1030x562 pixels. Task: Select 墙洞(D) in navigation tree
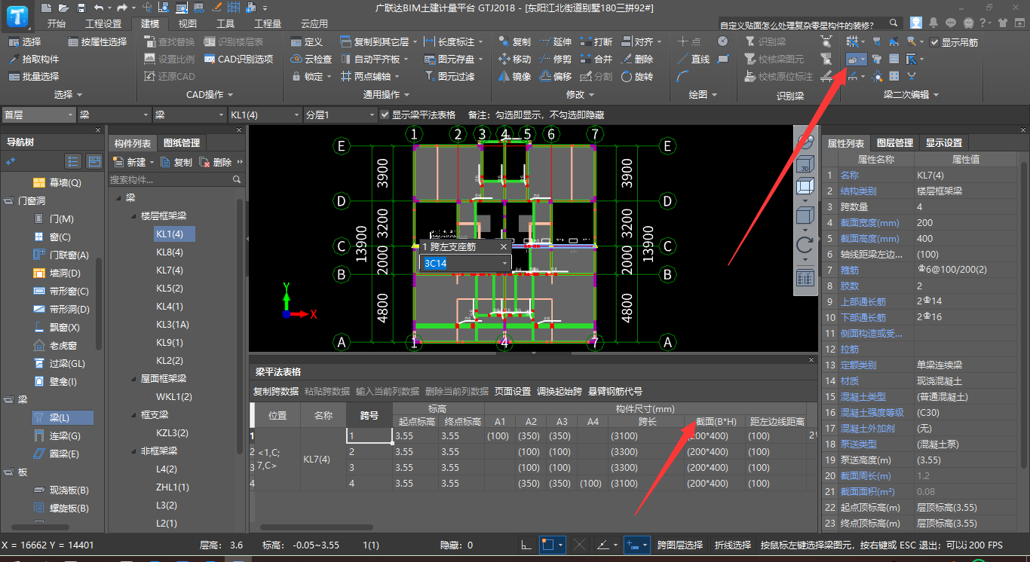57,273
